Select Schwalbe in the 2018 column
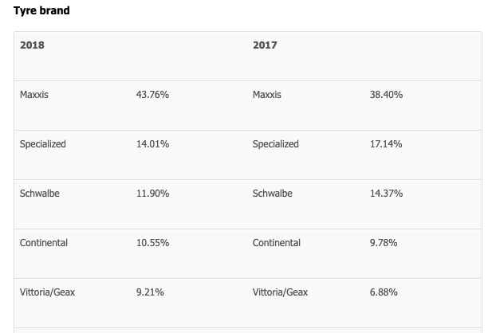The width and height of the screenshot is (492, 333). (40, 194)
